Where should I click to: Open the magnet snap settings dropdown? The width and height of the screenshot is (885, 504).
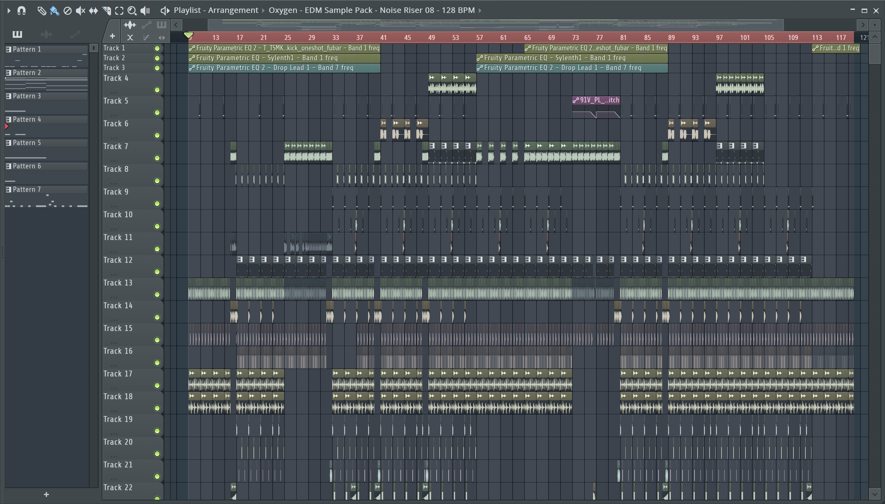(x=22, y=10)
